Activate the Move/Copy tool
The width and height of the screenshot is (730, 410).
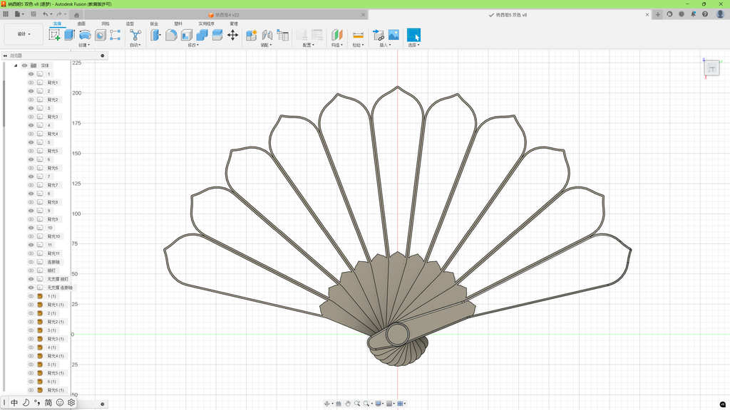click(233, 35)
